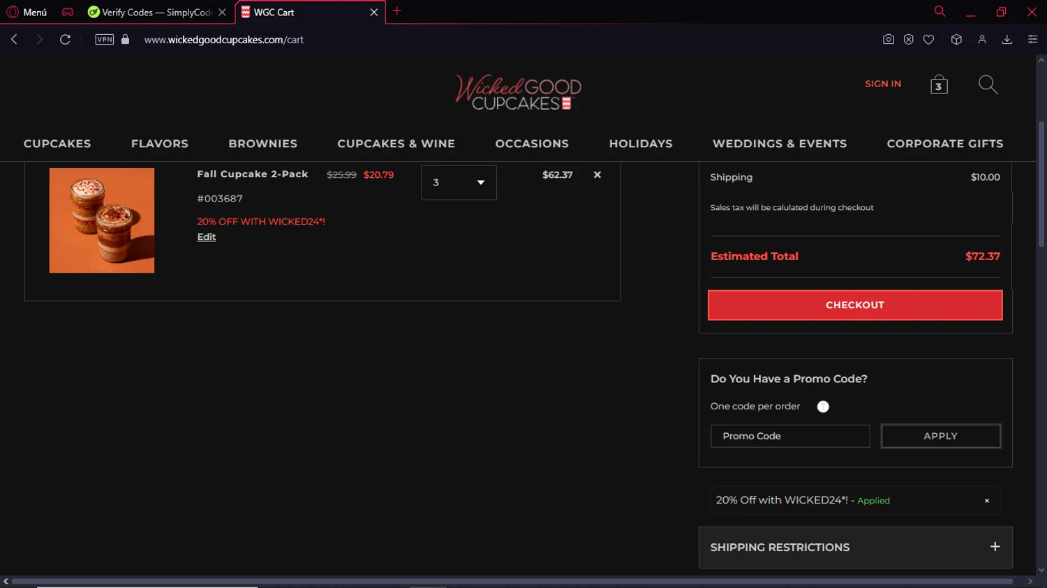Screen dimensions: 1047x588
Task: Remove the applied WICKED24 promo code
Action: click(x=987, y=501)
